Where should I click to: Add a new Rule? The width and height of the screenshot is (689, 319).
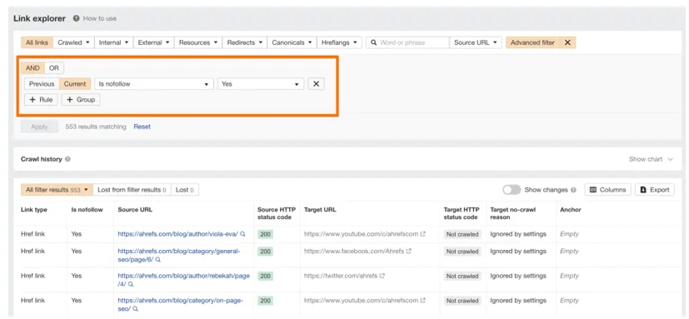click(41, 100)
